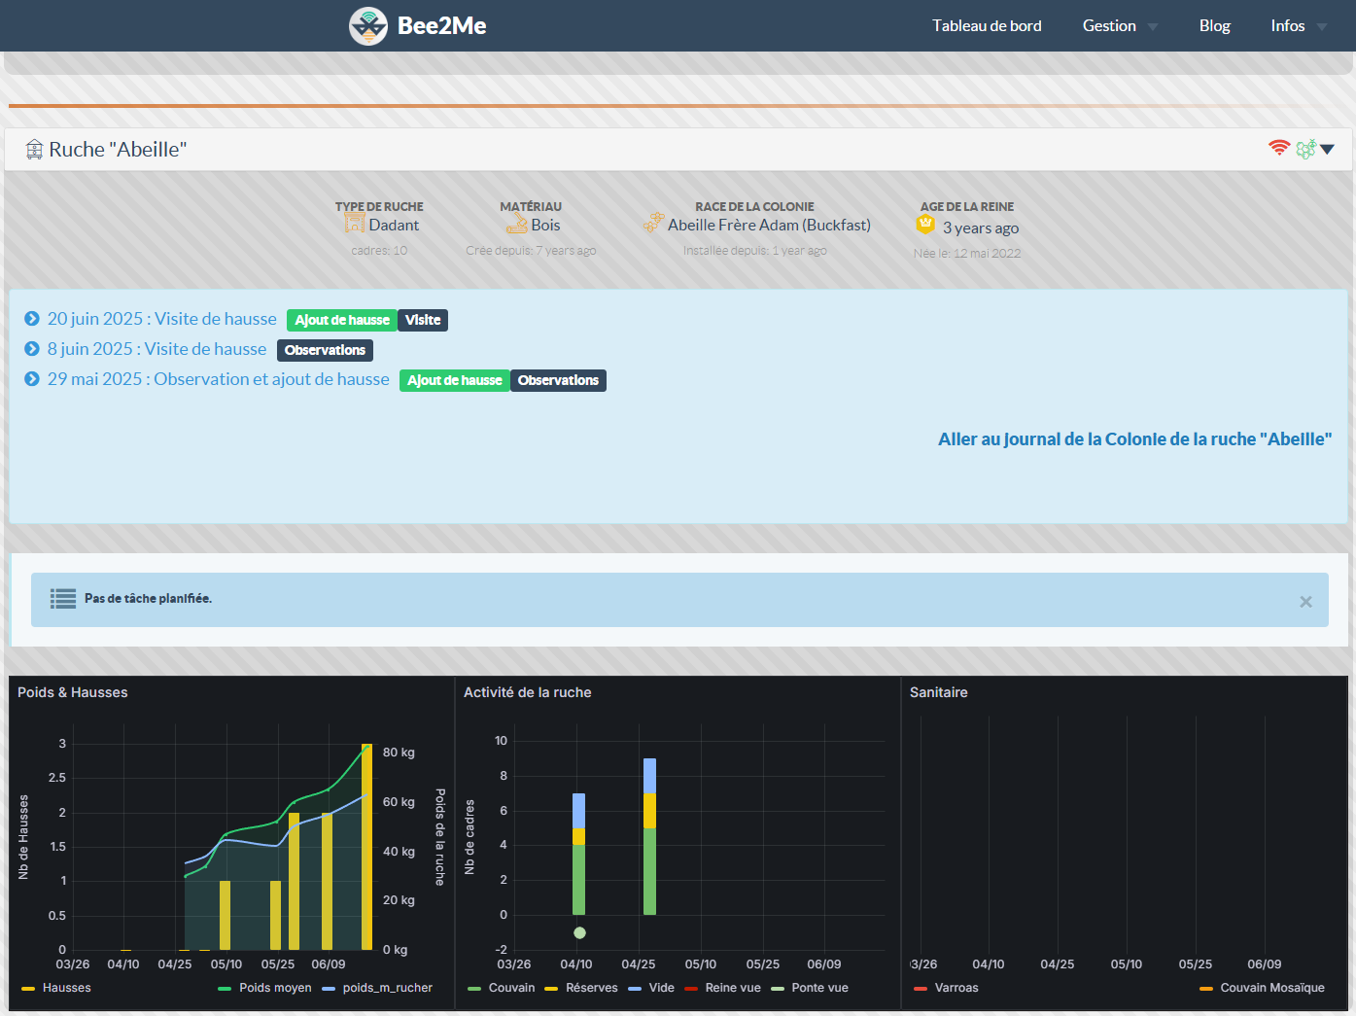The width and height of the screenshot is (1356, 1016).
Task: Click the red Wi-Fi signal icon
Action: 1279,148
